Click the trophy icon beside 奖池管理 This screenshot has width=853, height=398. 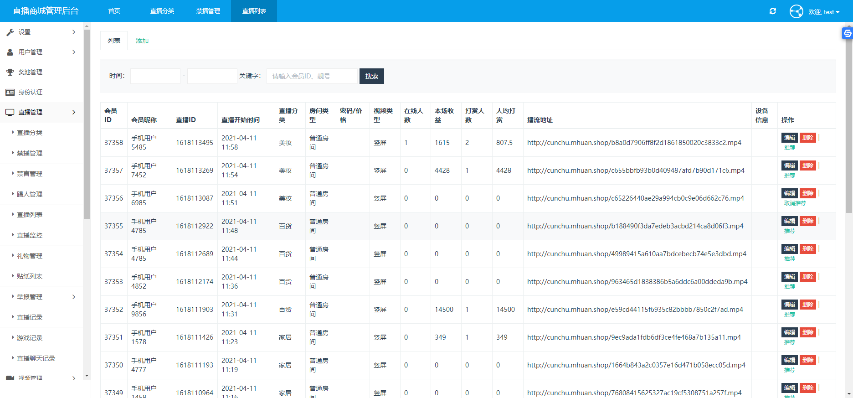click(x=10, y=72)
